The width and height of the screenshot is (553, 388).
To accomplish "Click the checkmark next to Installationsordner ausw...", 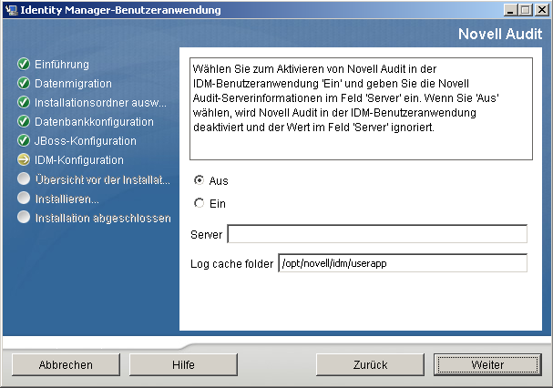I will click(24, 102).
